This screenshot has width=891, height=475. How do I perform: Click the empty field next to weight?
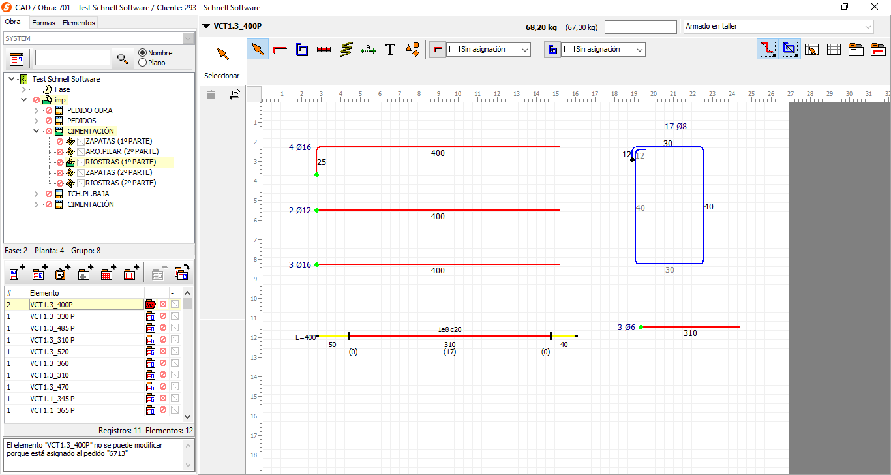(641, 27)
